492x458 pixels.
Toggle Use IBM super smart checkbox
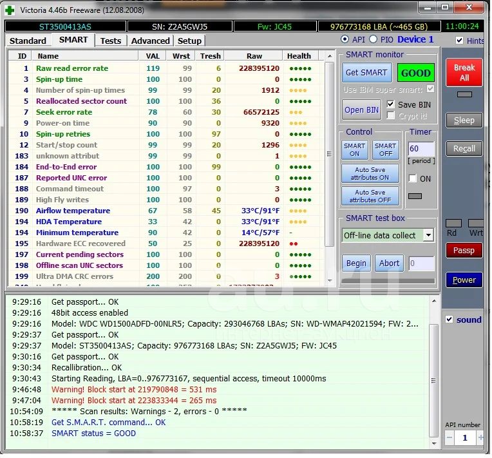tap(431, 89)
